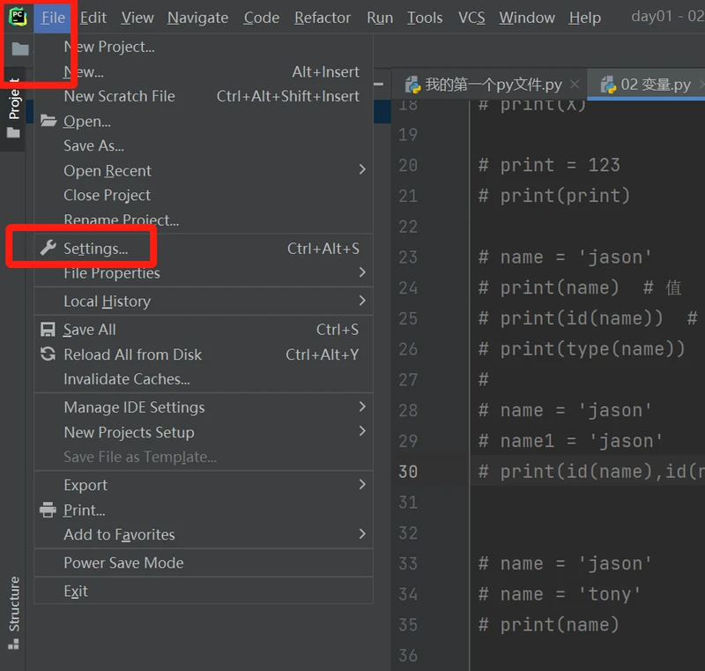
Task: Click line number 30 in the gutter
Action: tap(407, 472)
